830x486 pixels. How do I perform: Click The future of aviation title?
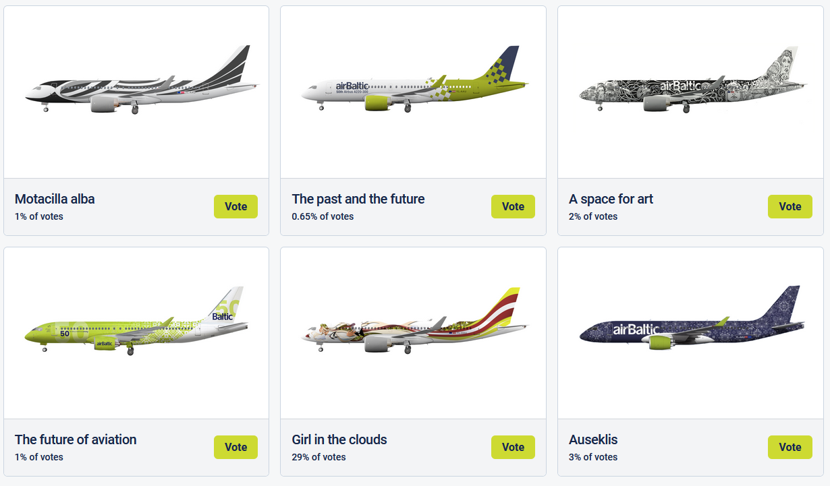click(76, 439)
